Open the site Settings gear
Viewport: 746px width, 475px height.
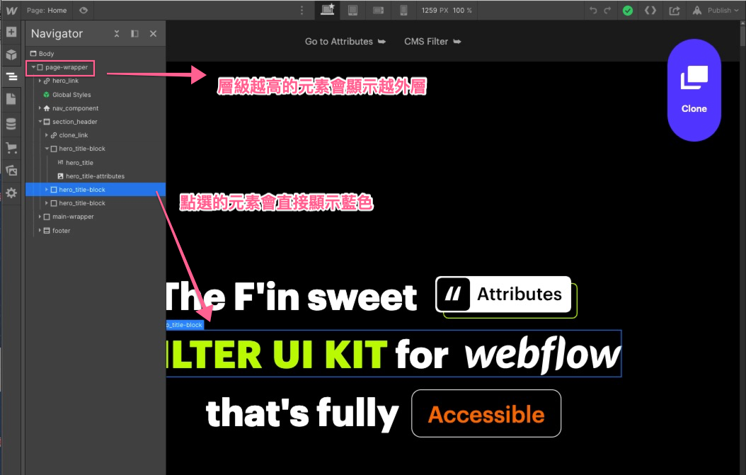(x=11, y=193)
